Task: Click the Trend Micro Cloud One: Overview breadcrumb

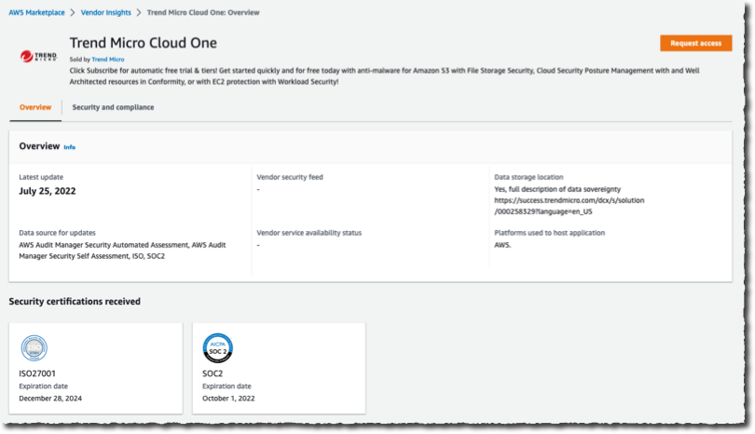Action: [203, 12]
